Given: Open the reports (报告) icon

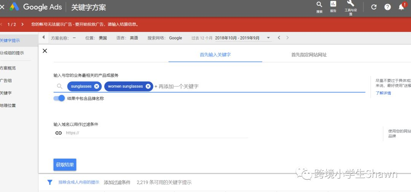Looking at the screenshot, I should [333, 7].
